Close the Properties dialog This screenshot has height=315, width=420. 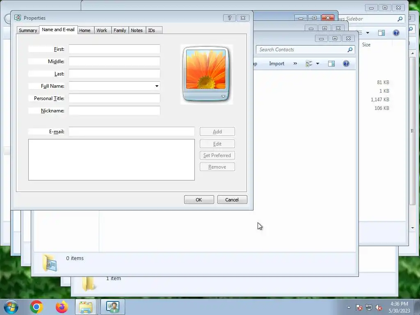243,18
